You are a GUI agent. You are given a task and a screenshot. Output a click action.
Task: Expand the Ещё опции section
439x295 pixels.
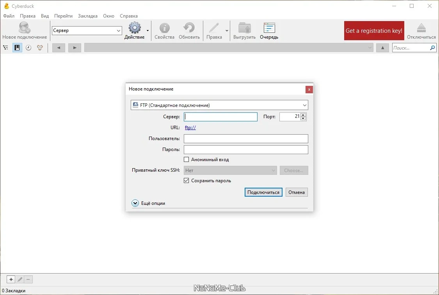135,203
